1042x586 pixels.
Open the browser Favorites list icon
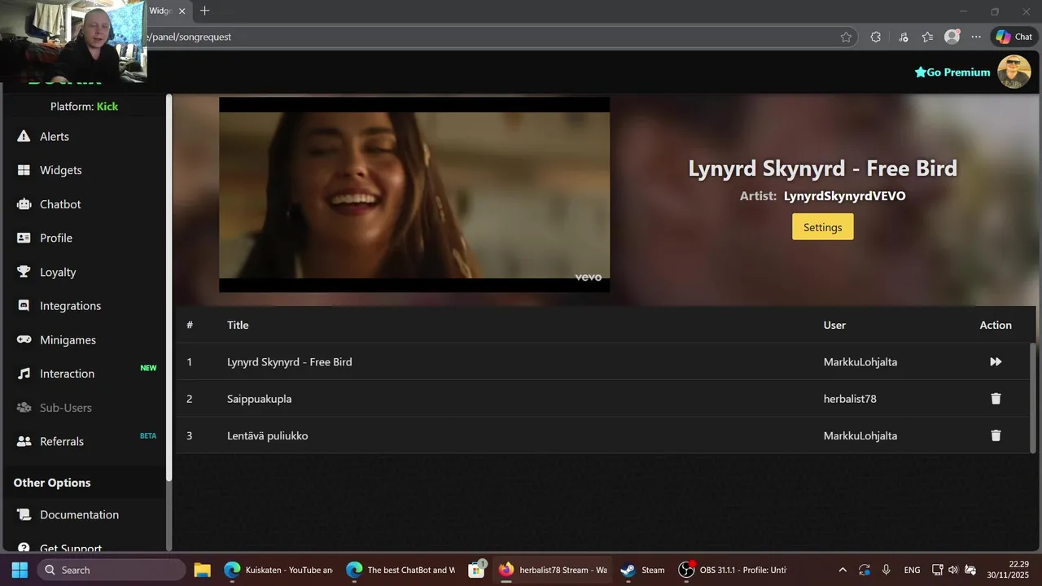927,37
